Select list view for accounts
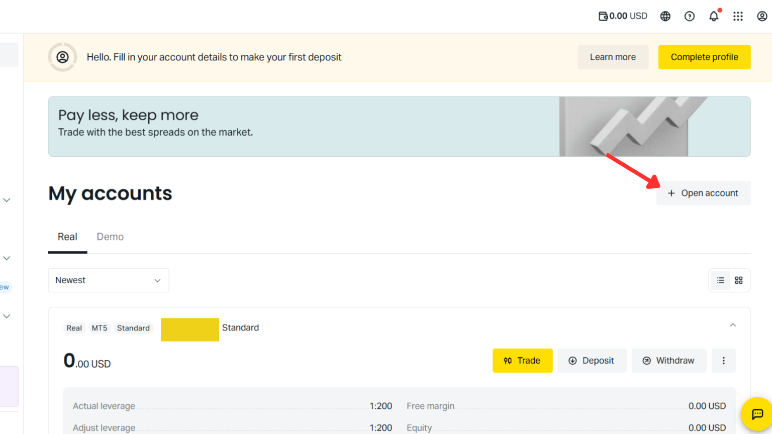This screenshot has width=772, height=434. [720, 280]
